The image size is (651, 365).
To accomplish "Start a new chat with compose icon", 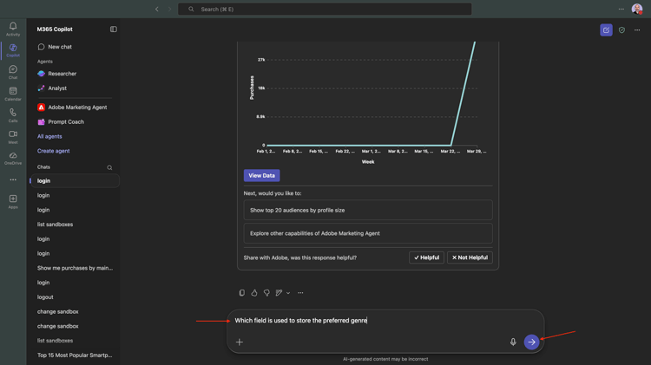I will tap(606, 29).
